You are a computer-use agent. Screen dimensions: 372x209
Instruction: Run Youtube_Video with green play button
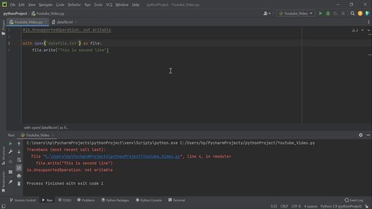point(320,13)
